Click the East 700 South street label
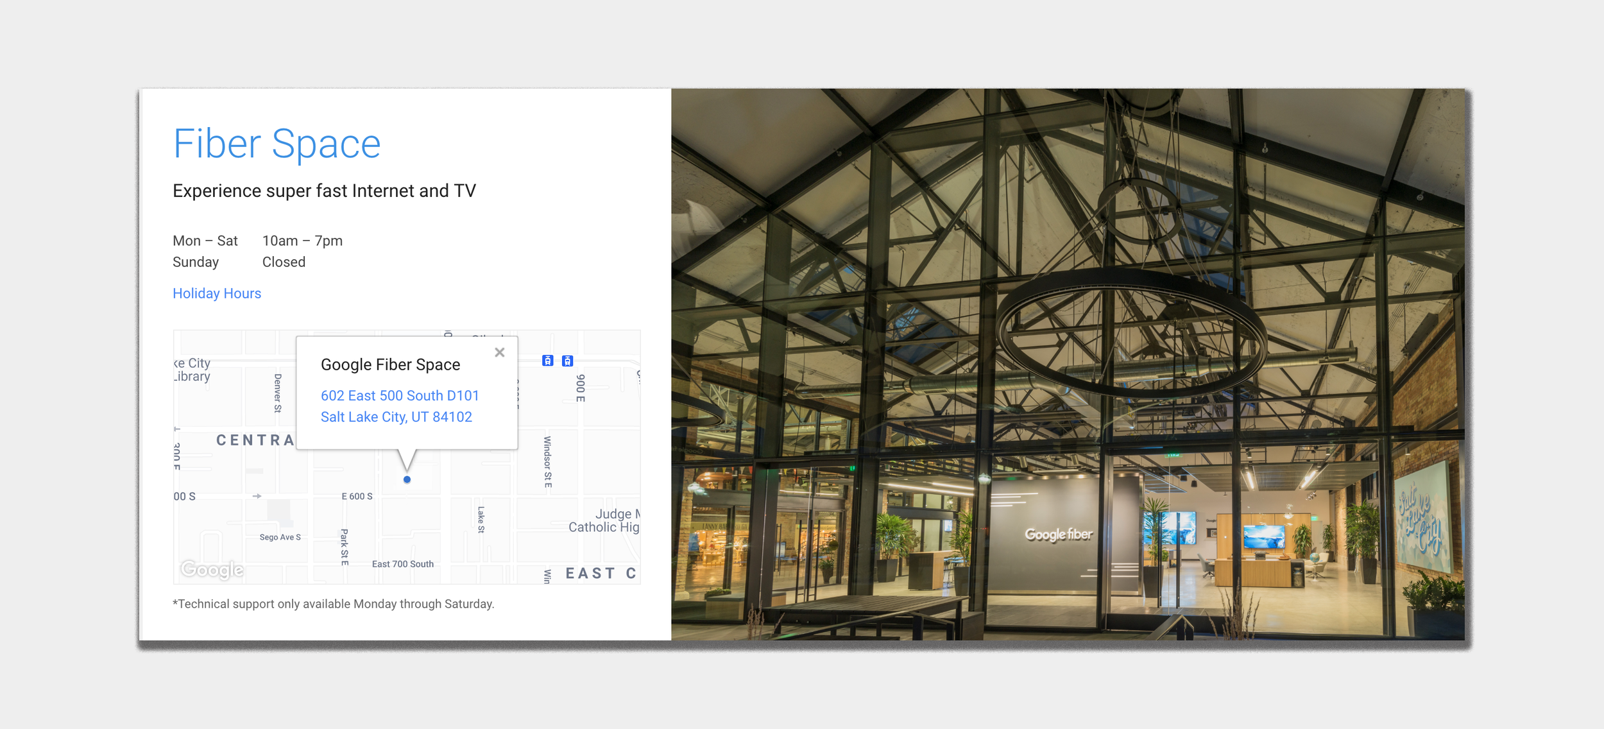The image size is (1604, 729). click(x=402, y=564)
